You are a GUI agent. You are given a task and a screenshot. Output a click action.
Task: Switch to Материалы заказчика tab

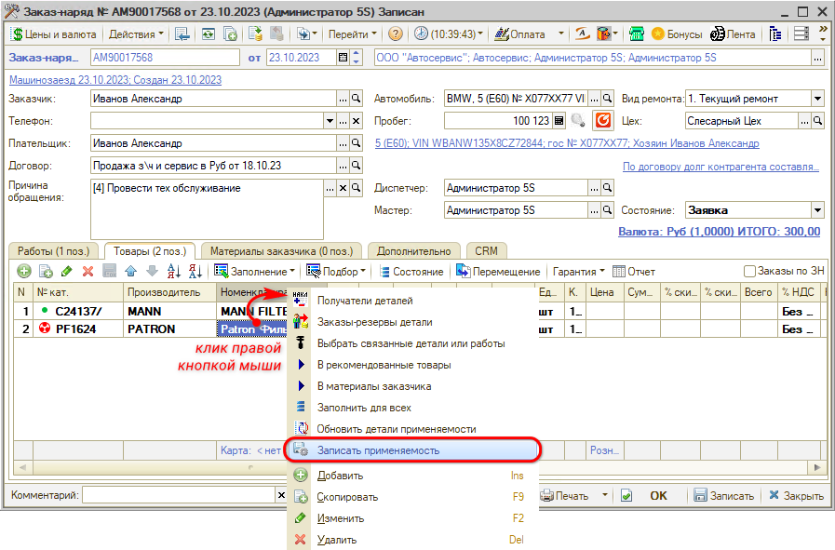282,251
